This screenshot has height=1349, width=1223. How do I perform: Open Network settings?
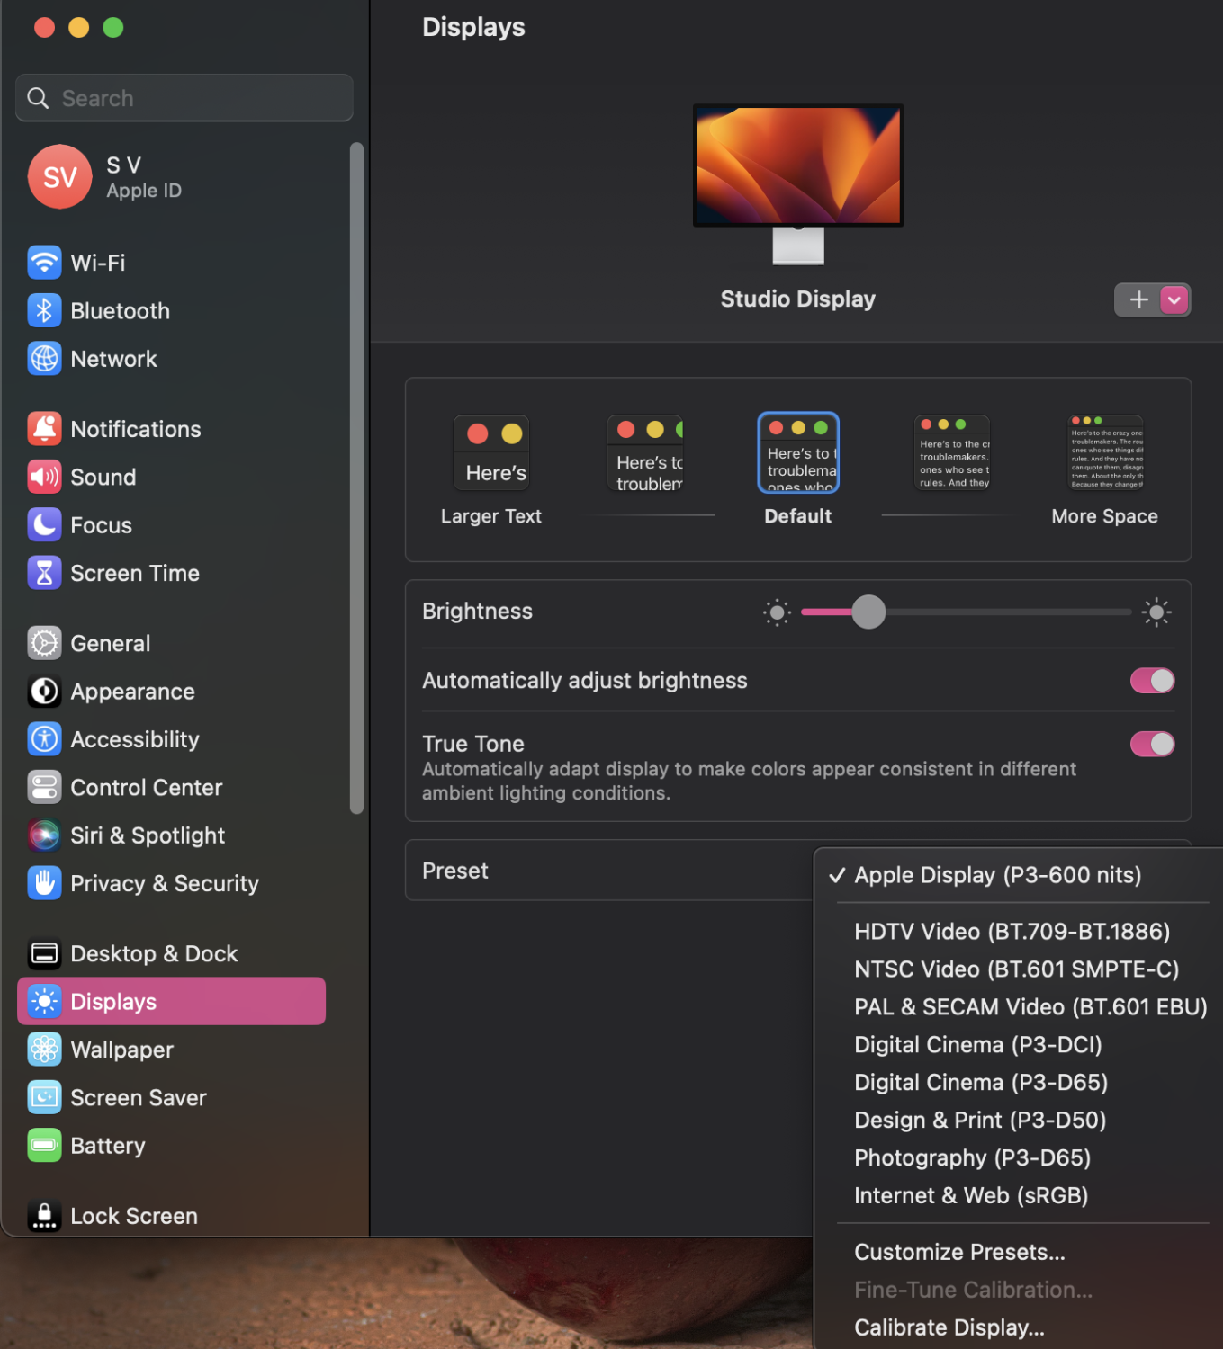tap(113, 358)
